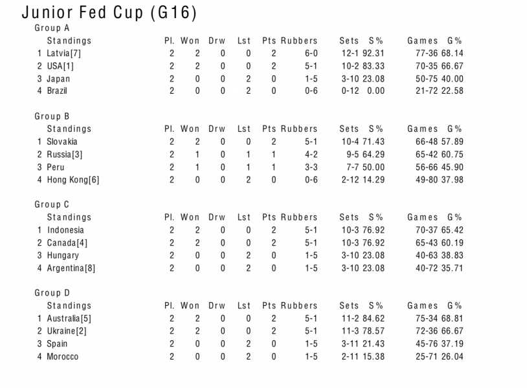Click the Rubbers column header in Group A

pyautogui.click(x=299, y=41)
